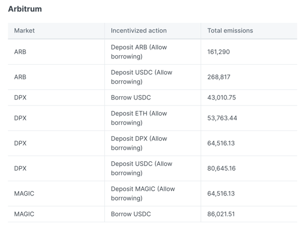
Task: Click the 53,763.44 emissions value
Action: coord(222,118)
